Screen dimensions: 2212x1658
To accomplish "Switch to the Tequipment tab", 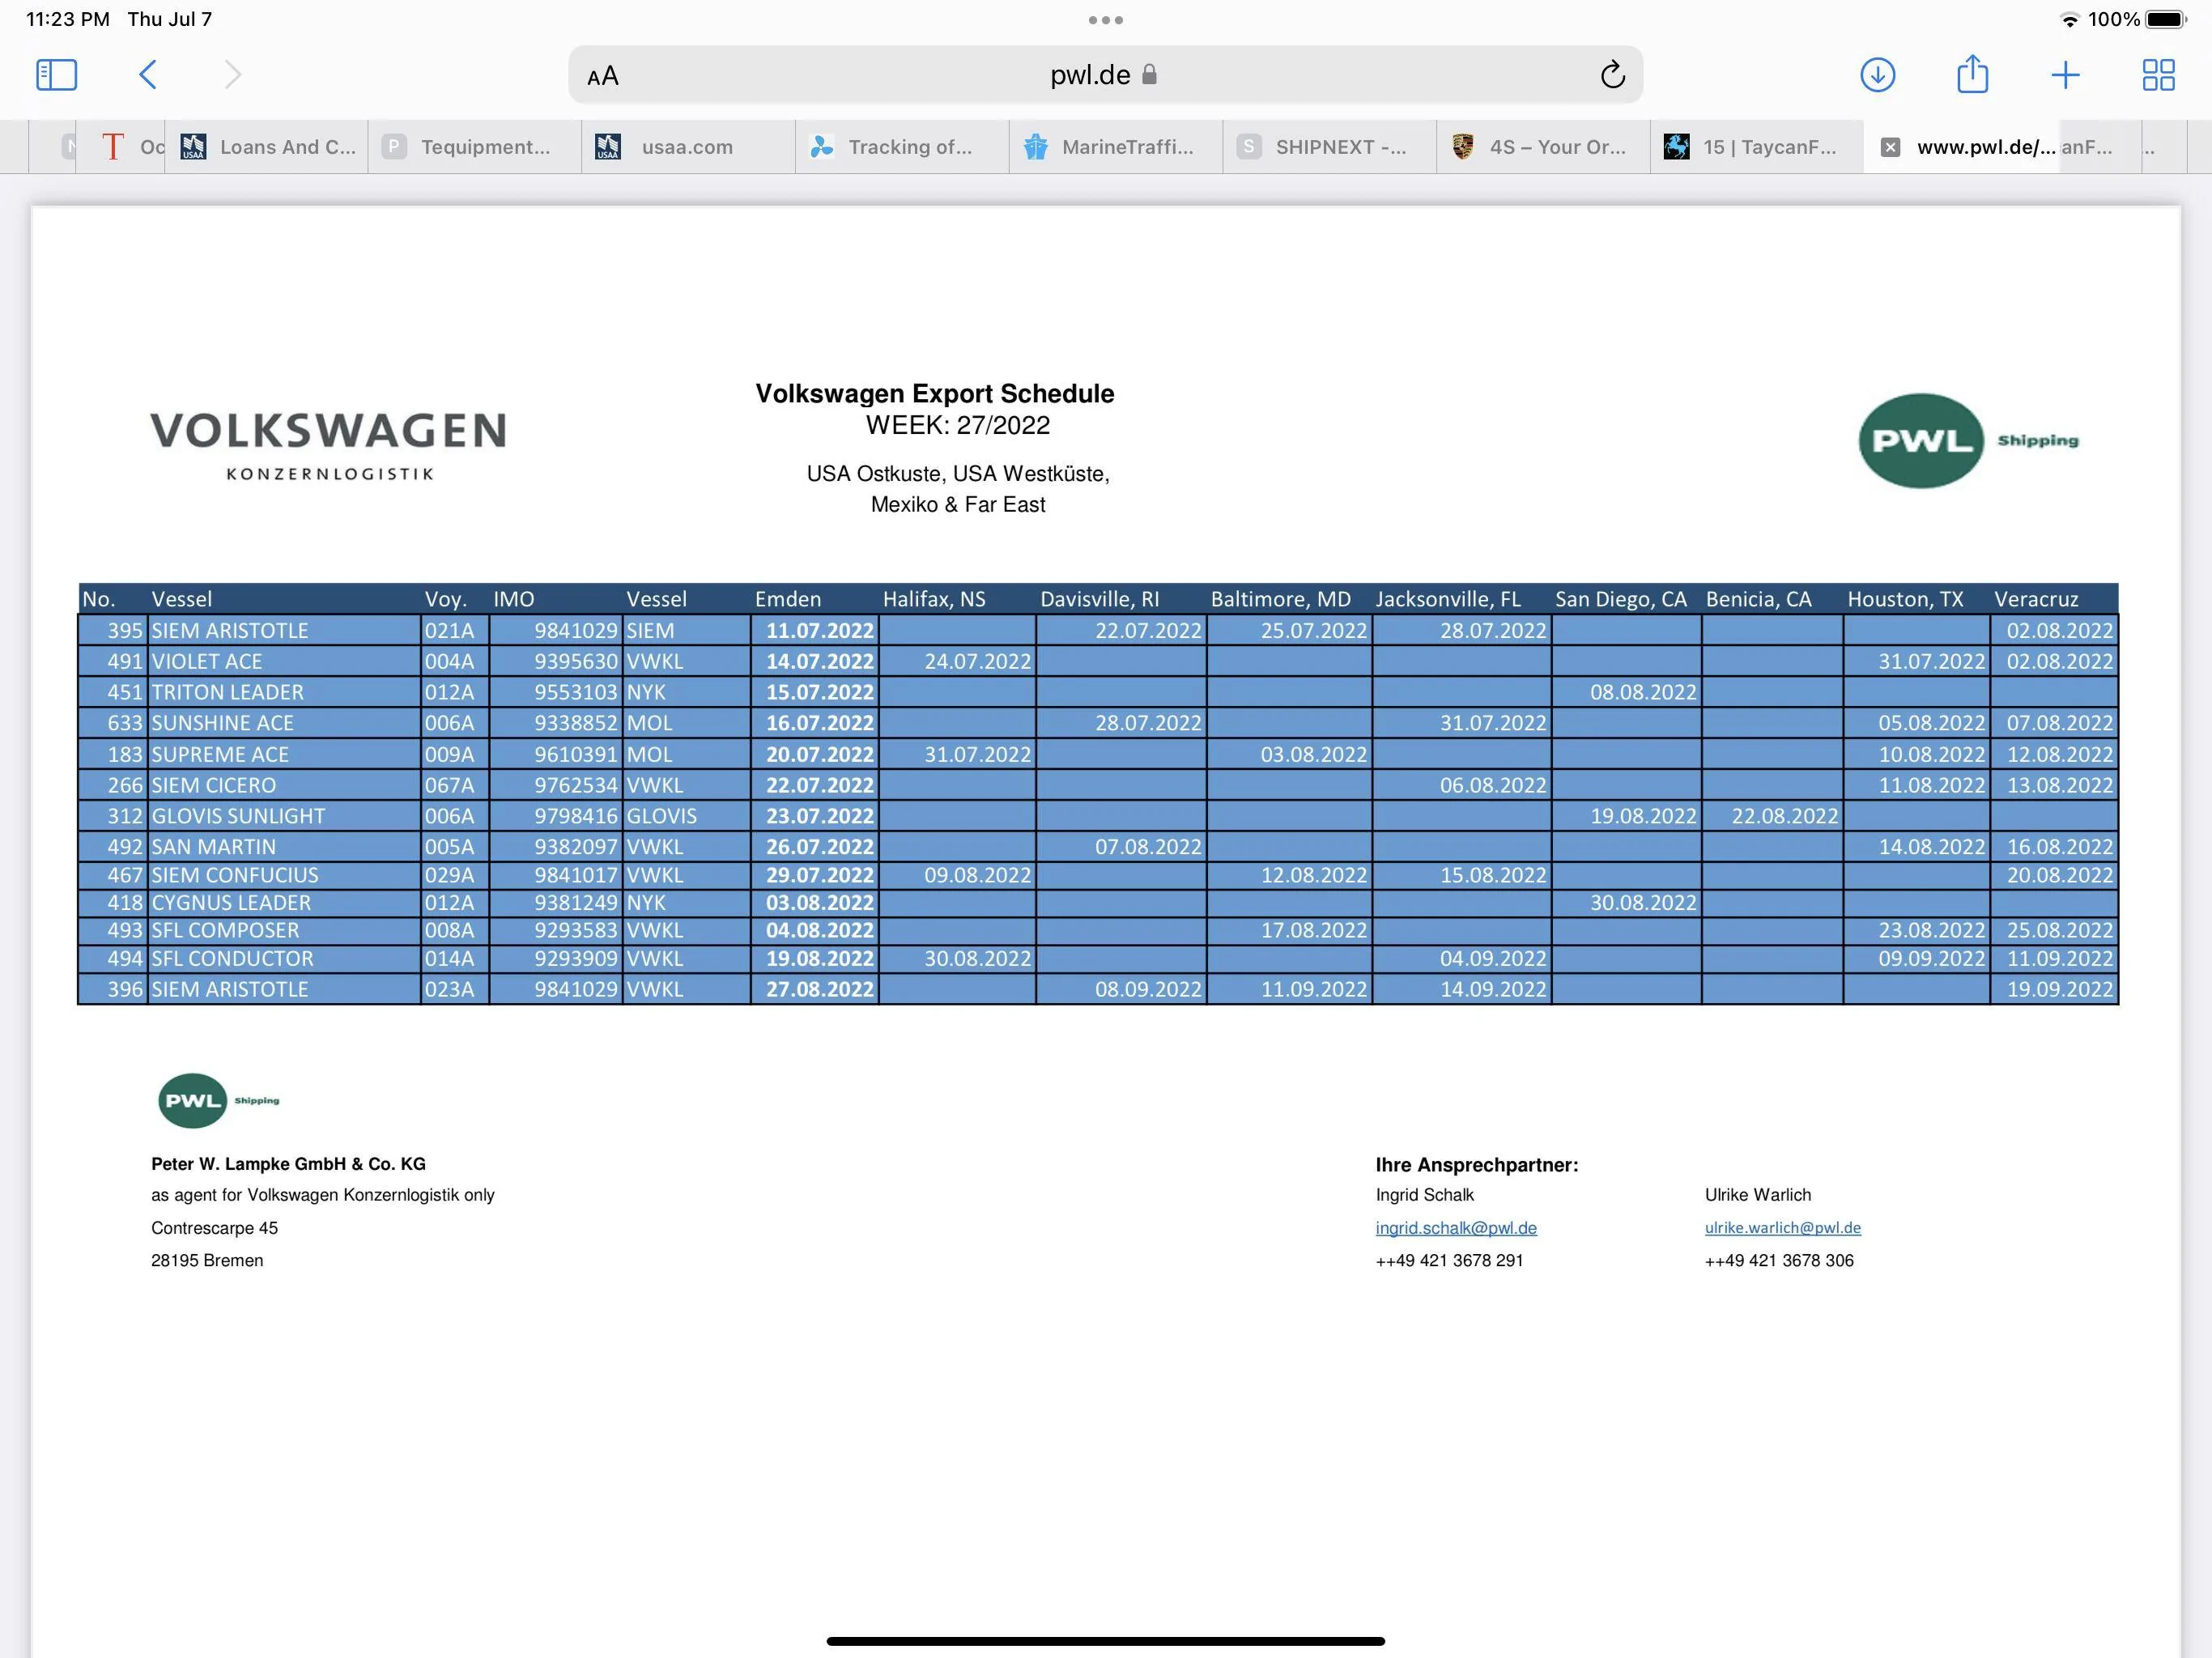I will click(x=475, y=147).
